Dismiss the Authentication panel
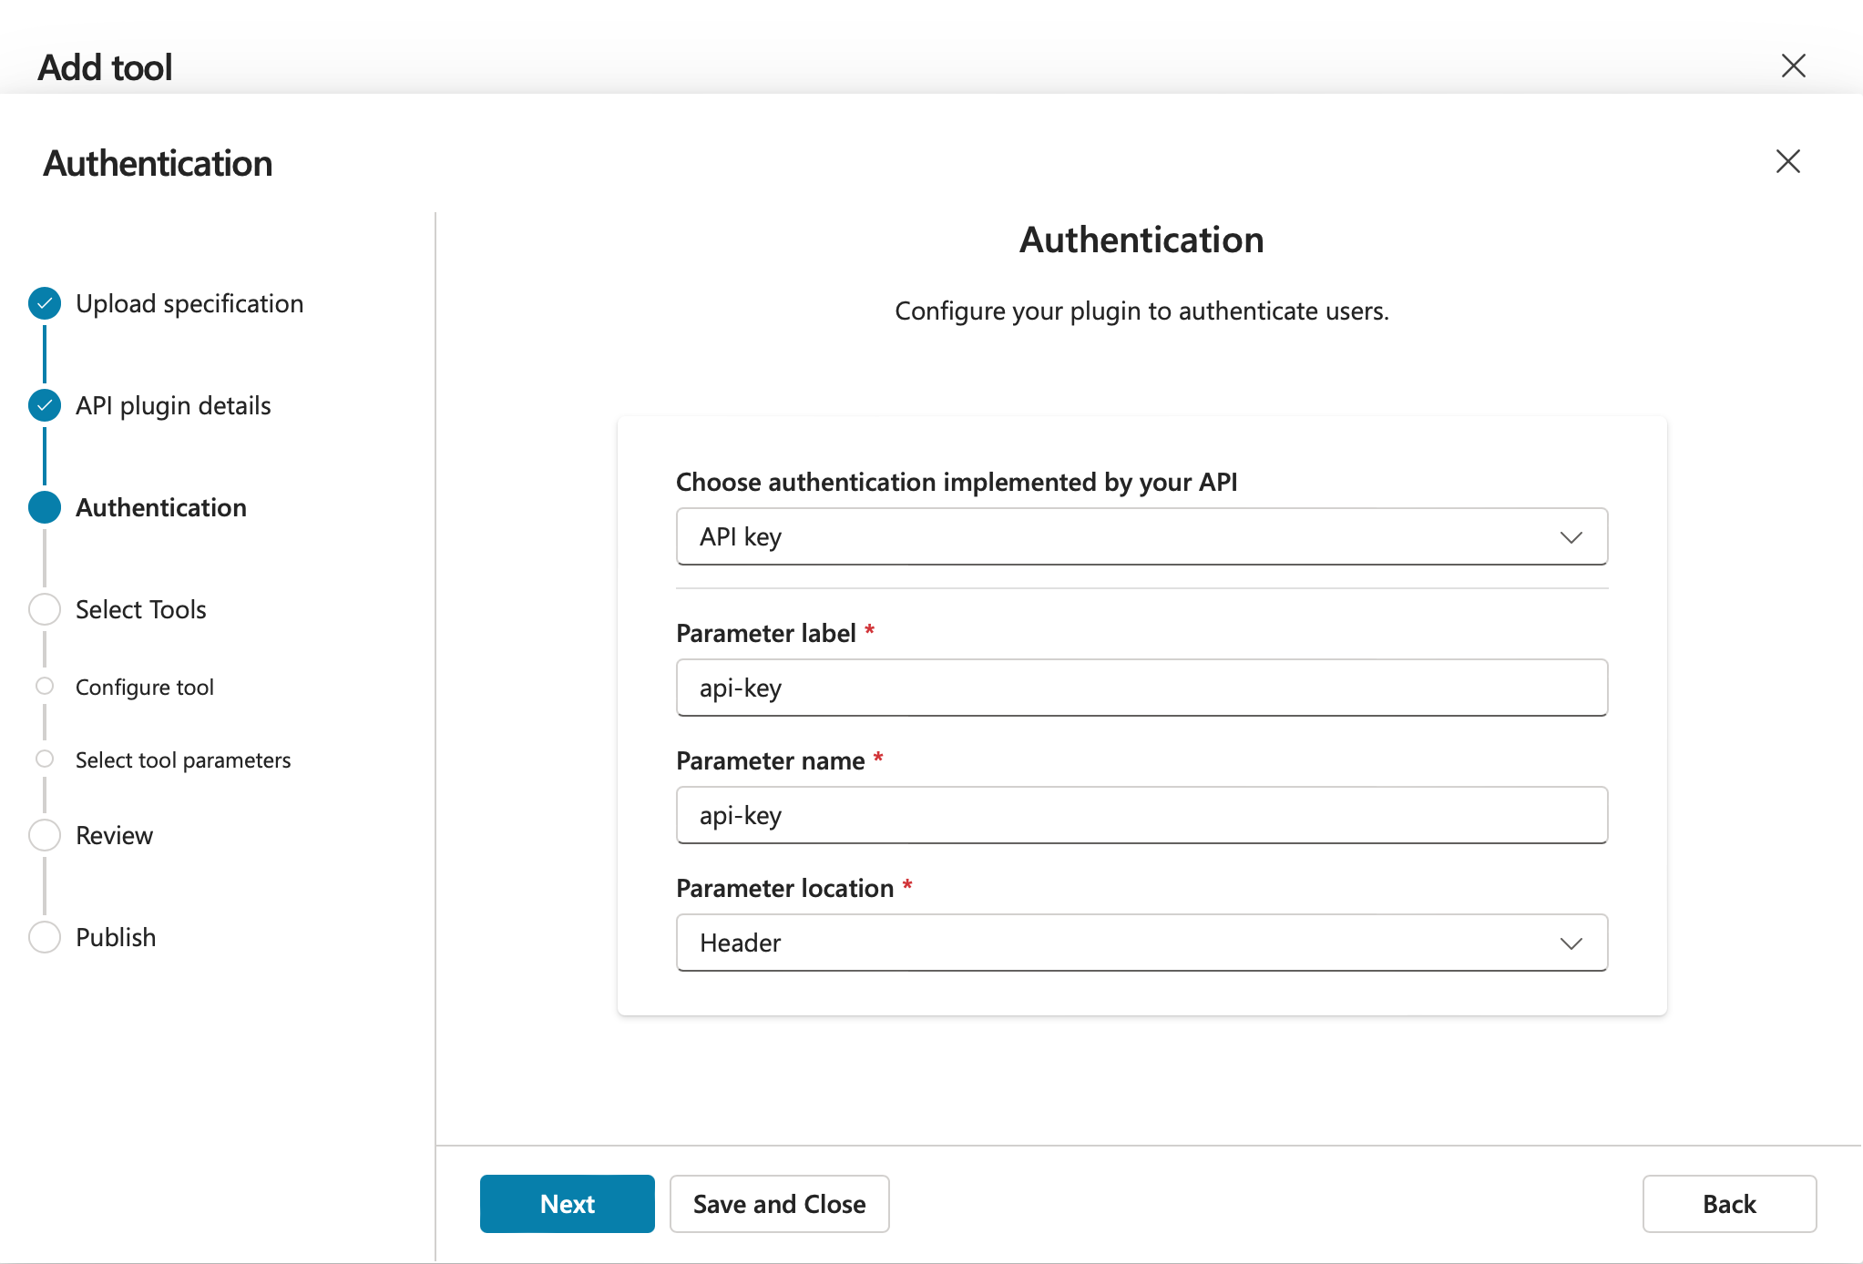This screenshot has width=1863, height=1264. 1787,161
